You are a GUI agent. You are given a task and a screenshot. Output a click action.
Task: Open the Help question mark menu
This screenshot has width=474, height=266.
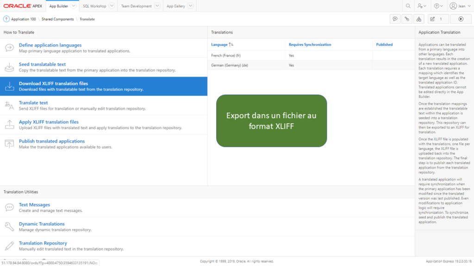click(438, 6)
